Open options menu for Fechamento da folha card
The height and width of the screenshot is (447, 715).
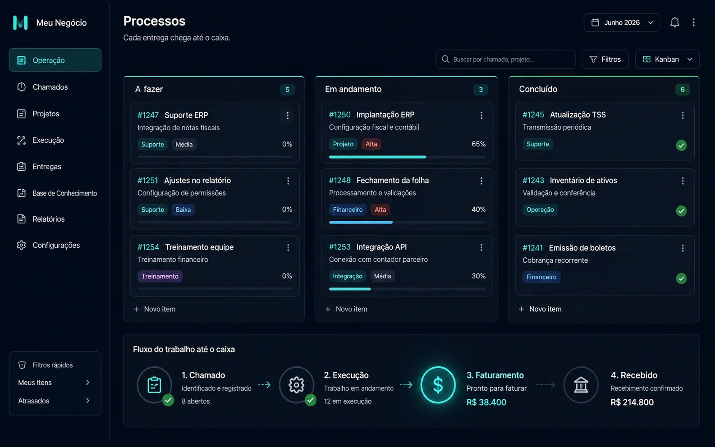[x=481, y=181]
